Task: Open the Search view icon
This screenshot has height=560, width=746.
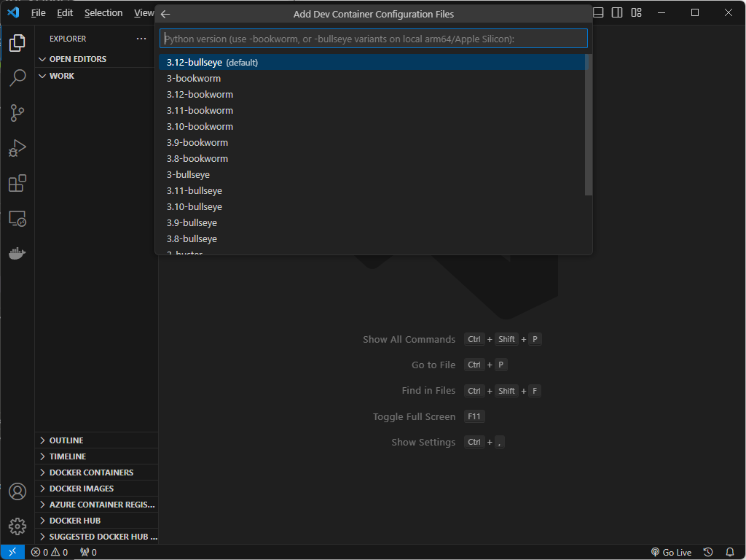Action: click(17, 77)
